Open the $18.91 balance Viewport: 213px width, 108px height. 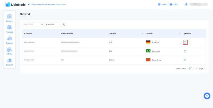point(176,5)
